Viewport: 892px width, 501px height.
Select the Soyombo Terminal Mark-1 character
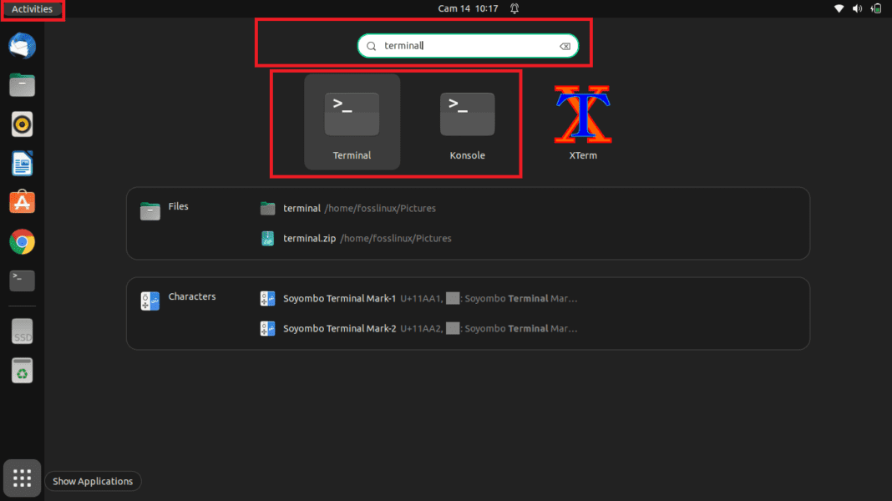click(338, 298)
